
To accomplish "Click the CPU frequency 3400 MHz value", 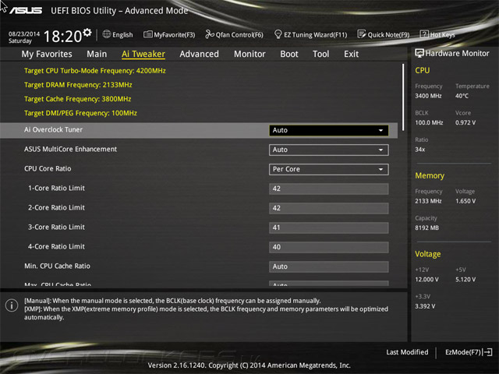I will click(428, 96).
